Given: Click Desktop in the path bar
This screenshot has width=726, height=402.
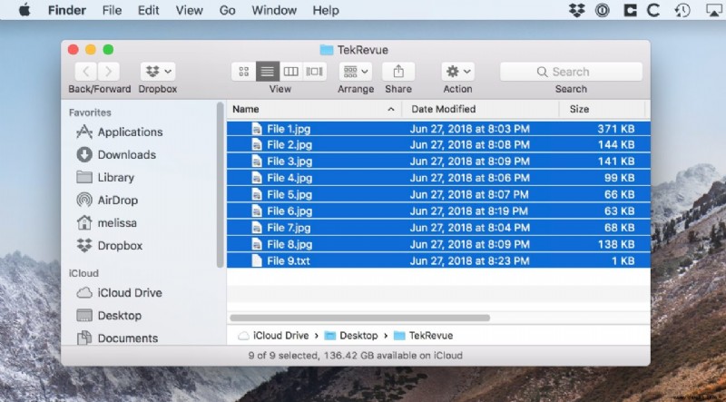Looking at the screenshot, I should (351, 336).
